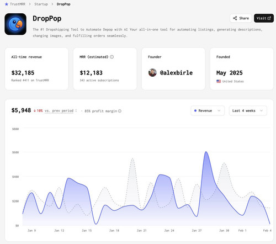
Task: Click the external link icon on Visit
Action: click(269, 18)
